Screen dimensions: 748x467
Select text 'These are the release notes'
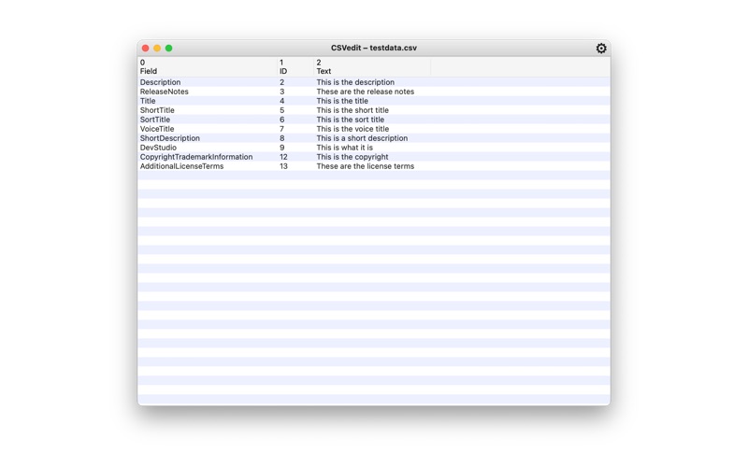366,92
